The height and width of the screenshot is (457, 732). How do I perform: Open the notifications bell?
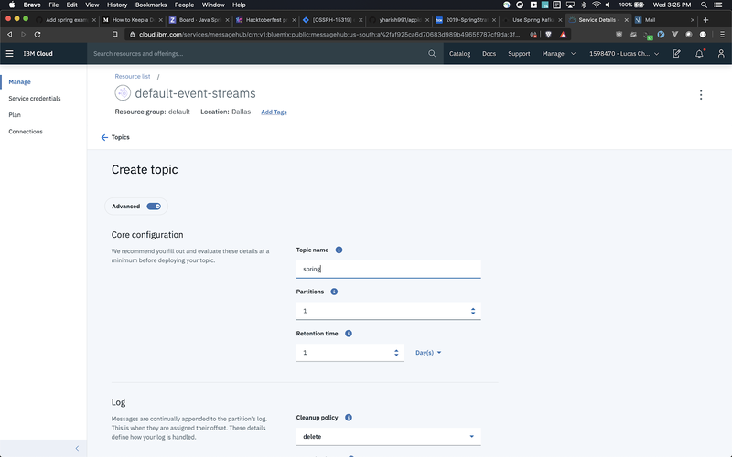(699, 54)
